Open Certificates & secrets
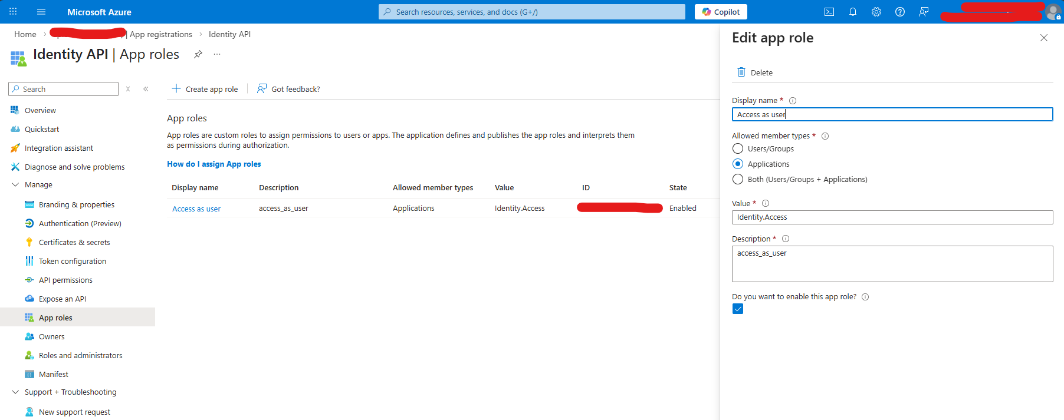Viewport: 1064px width, 420px height. coord(74,242)
